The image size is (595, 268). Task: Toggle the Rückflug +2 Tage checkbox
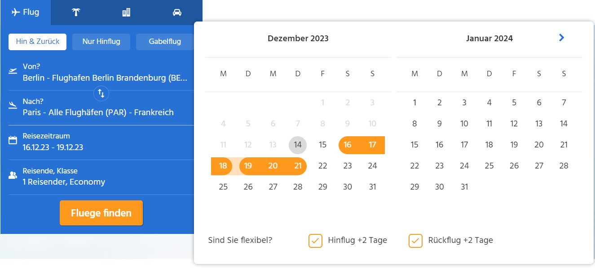(415, 241)
